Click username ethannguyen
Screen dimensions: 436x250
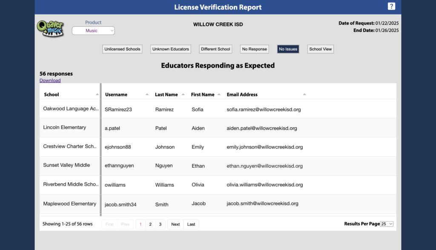119,166
